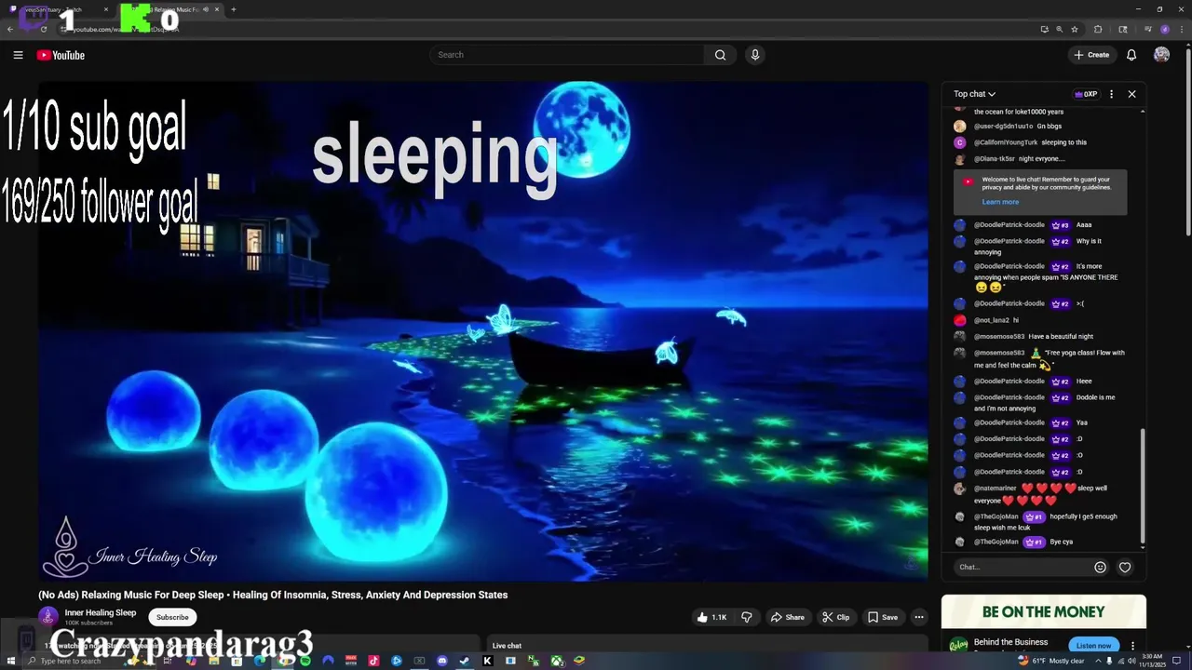Viewport: 1192px width, 670px height.
Task: Expand the Top chat mode dropdown
Action: click(974, 94)
